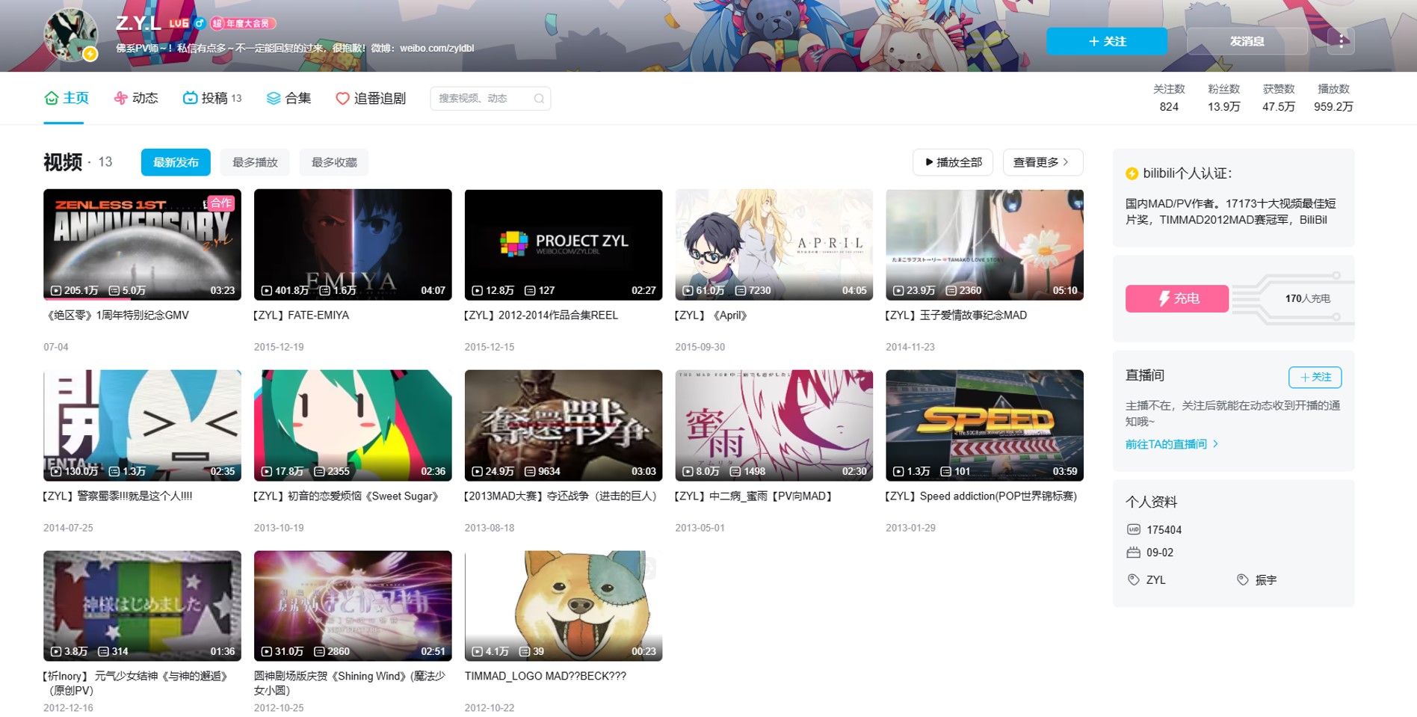Screen dimensions: 1417x717
Task: Open the 夺还战争 video thumbnail
Action: (x=564, y=425)
